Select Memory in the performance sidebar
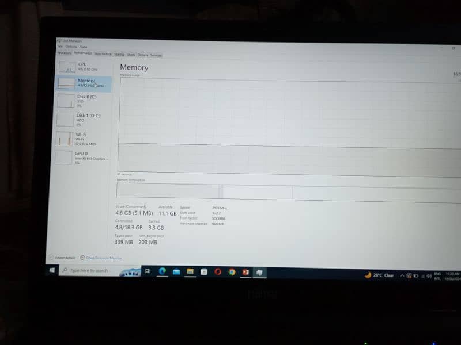Viewport: 461px width, 345px height. (x=84, y=83)
